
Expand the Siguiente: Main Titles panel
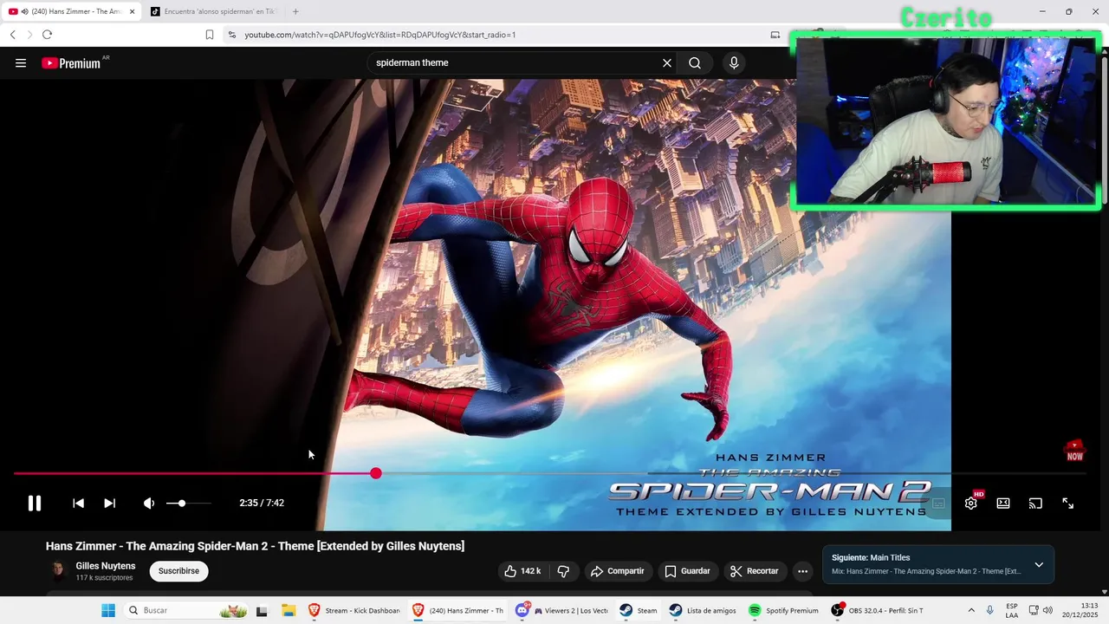[1039, 565]
